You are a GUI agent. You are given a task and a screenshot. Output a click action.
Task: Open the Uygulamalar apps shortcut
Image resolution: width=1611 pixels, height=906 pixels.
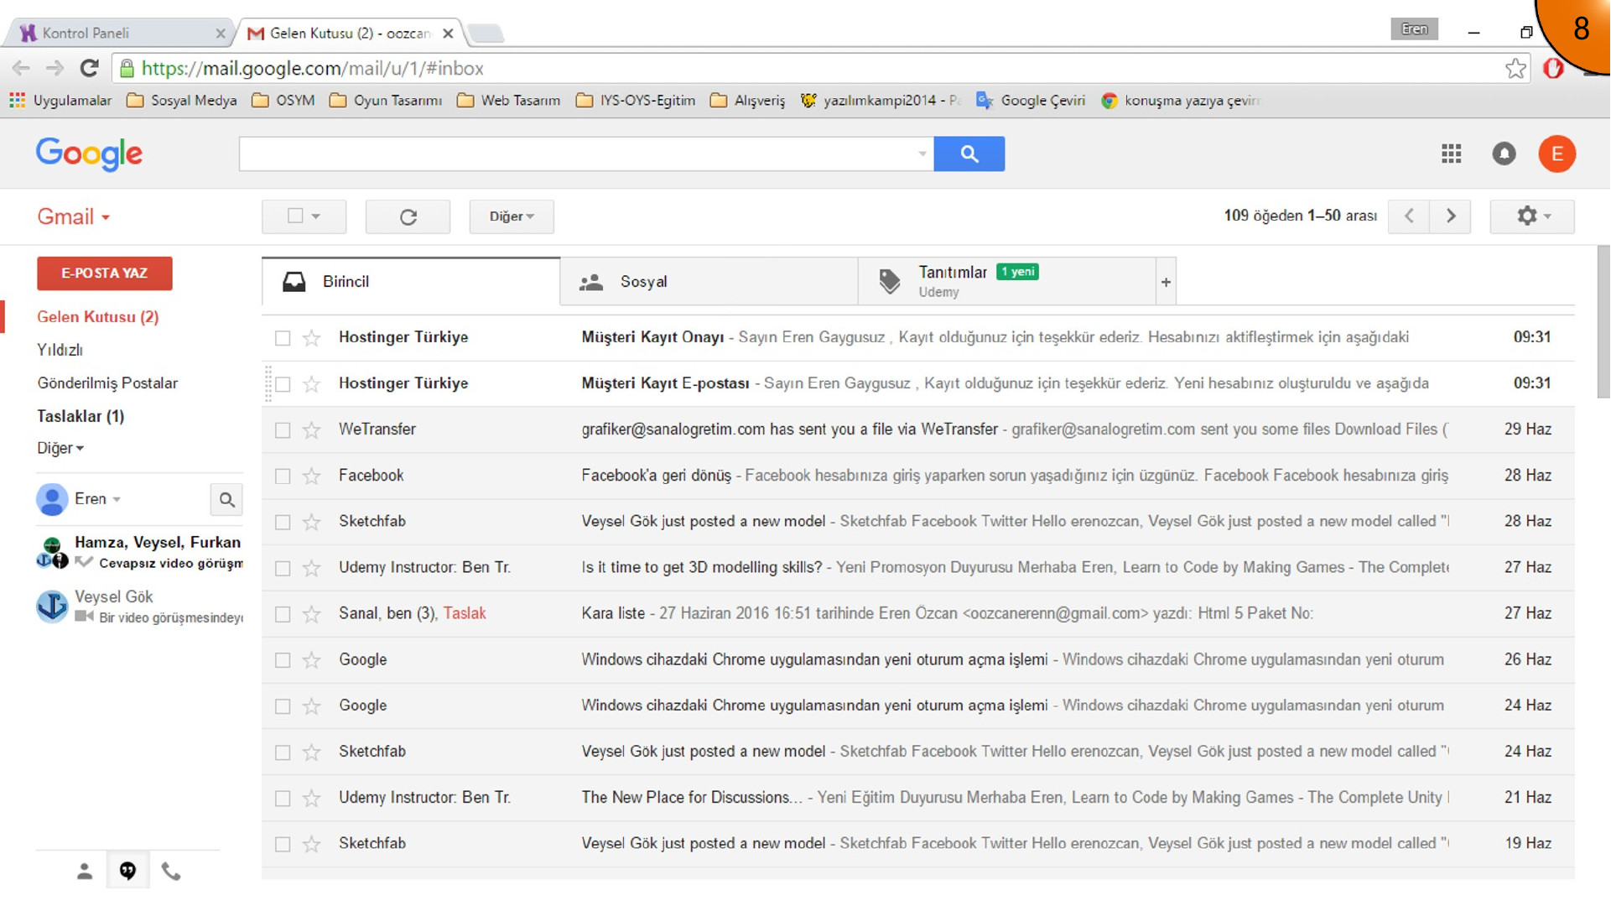60,101
